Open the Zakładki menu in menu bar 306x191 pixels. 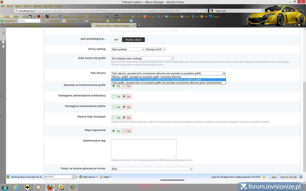coord(37,6)
